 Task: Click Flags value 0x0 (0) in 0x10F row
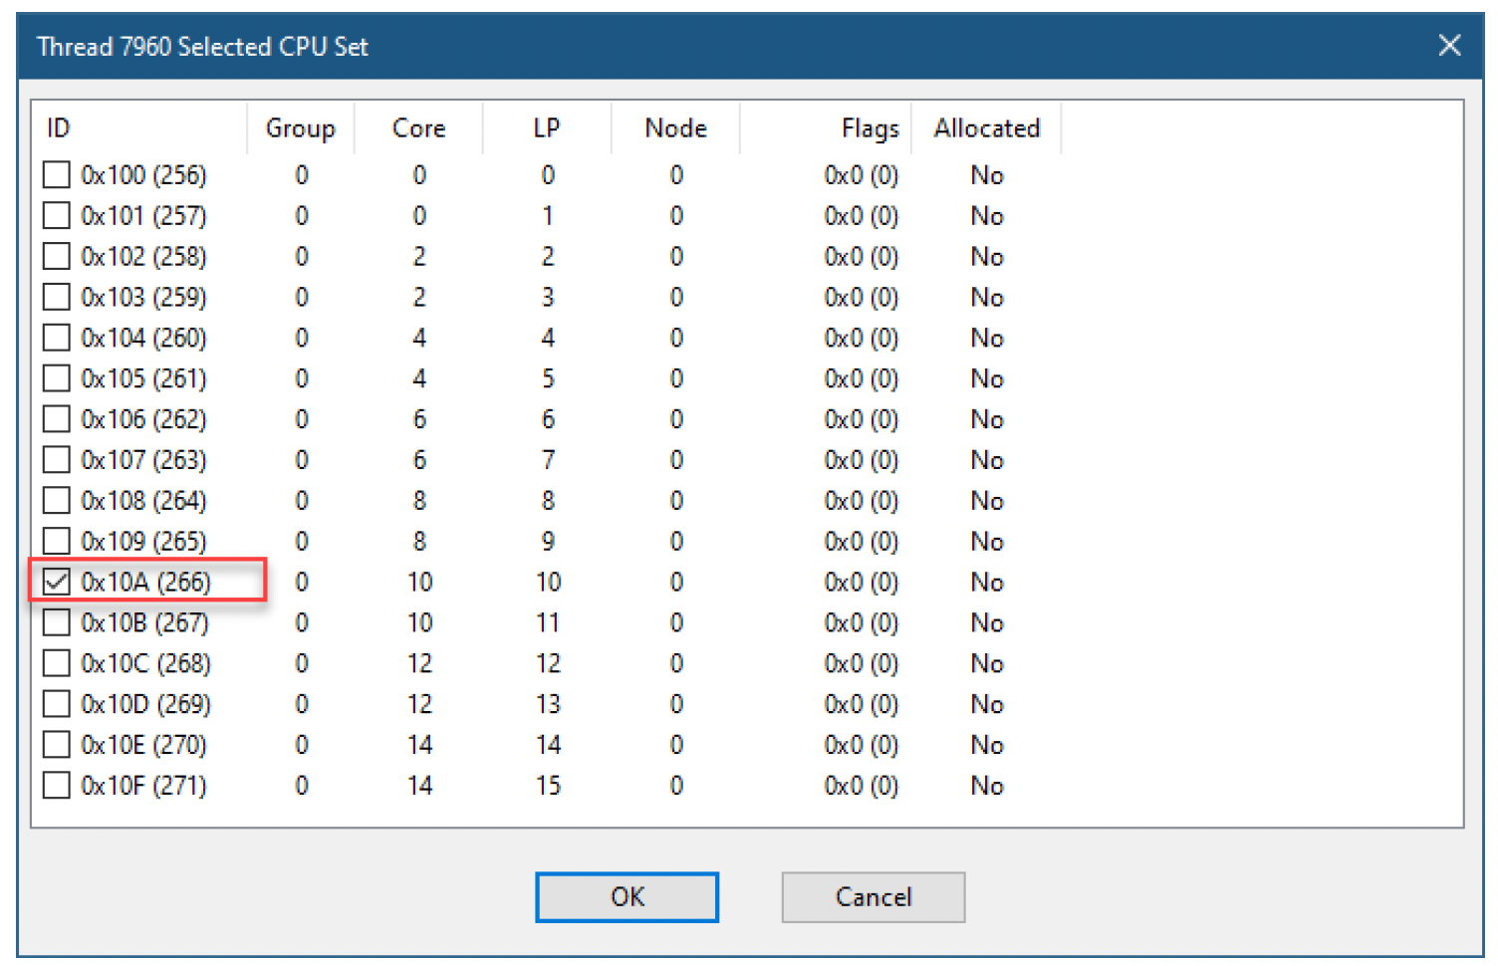(x=862, y=786)
